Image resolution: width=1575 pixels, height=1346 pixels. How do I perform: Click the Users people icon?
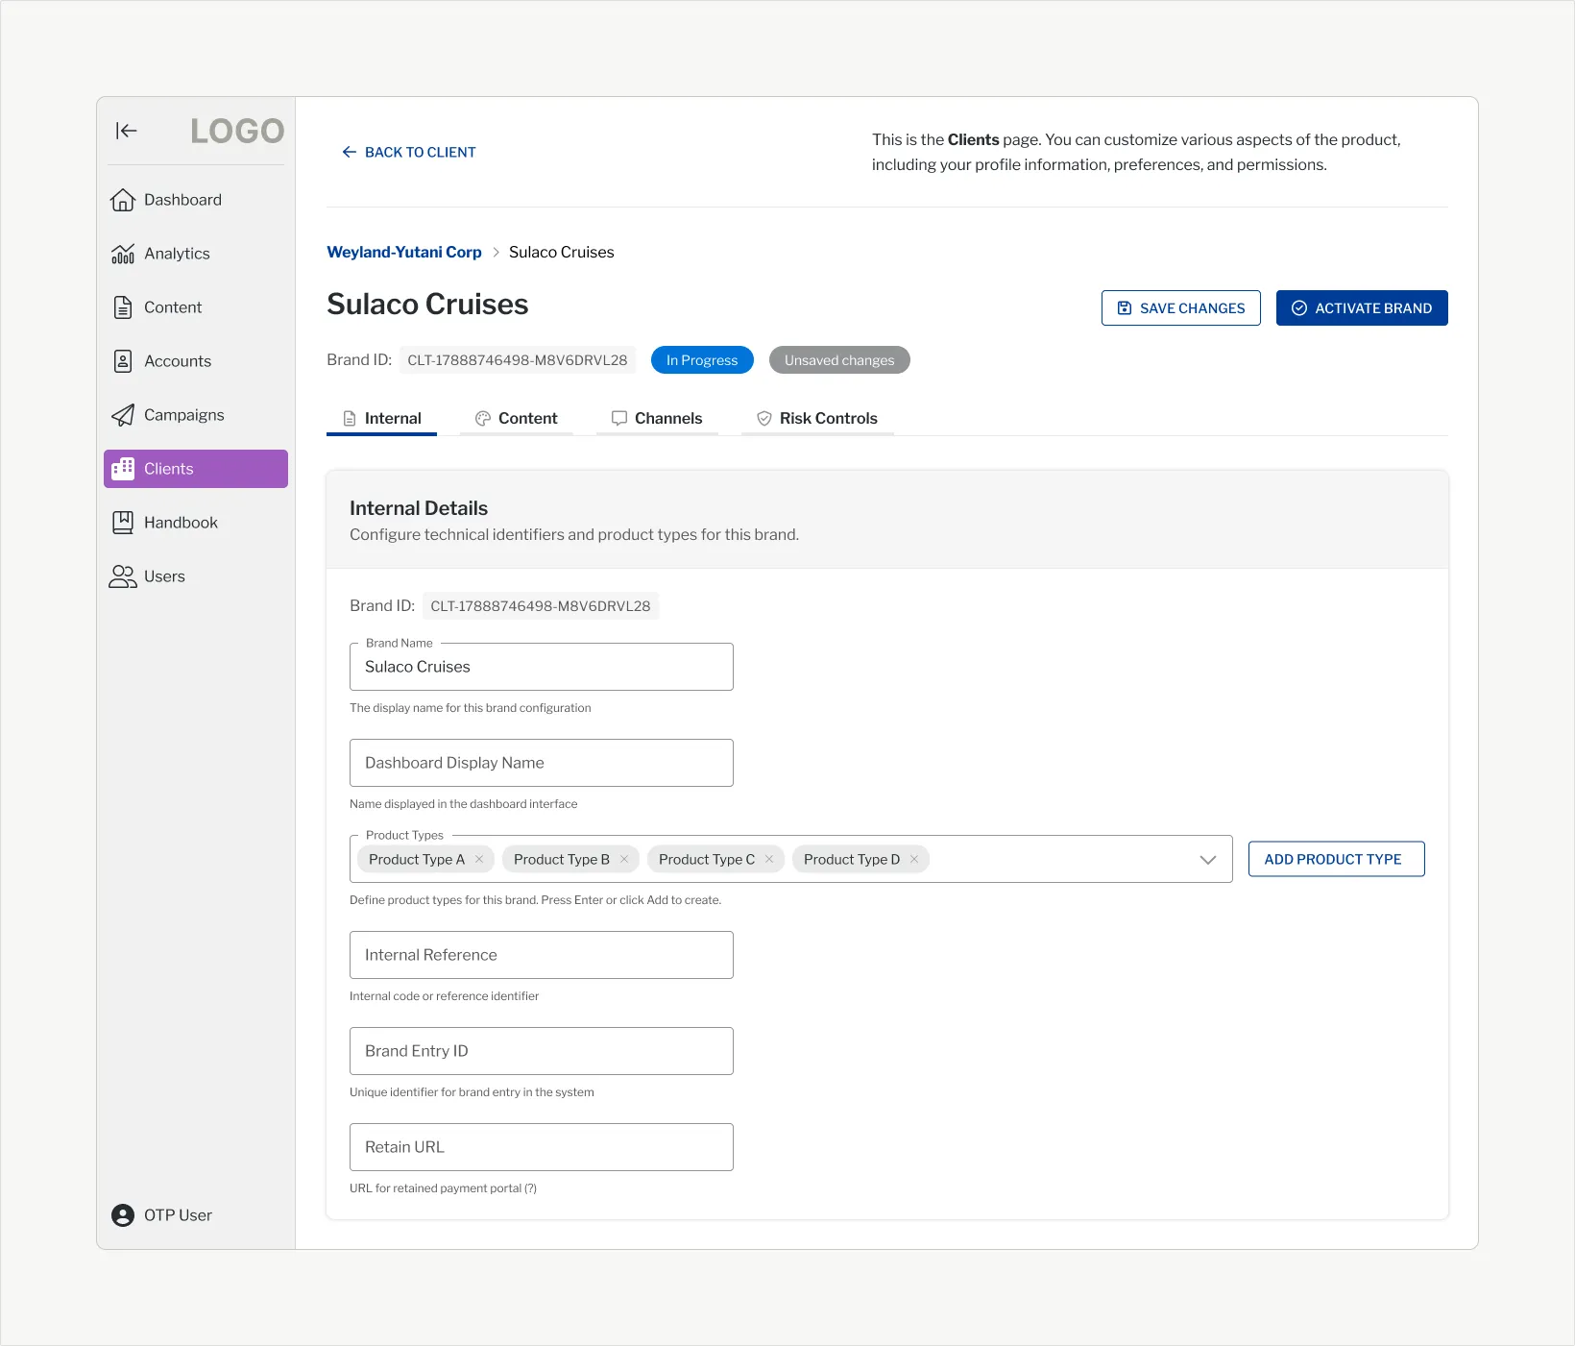(x=123, y=576)
